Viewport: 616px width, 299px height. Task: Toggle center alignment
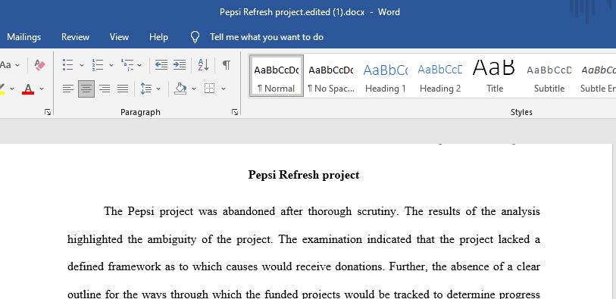coord(86,89)
